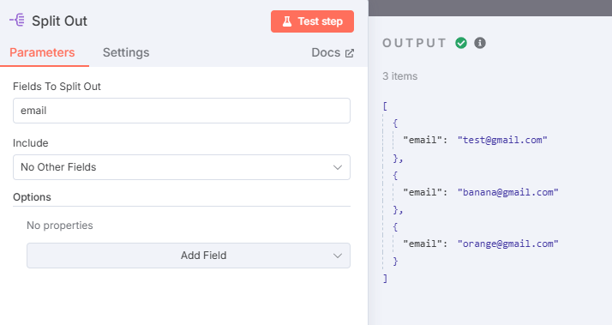Click the green success checkmark icon

(461, 43)
